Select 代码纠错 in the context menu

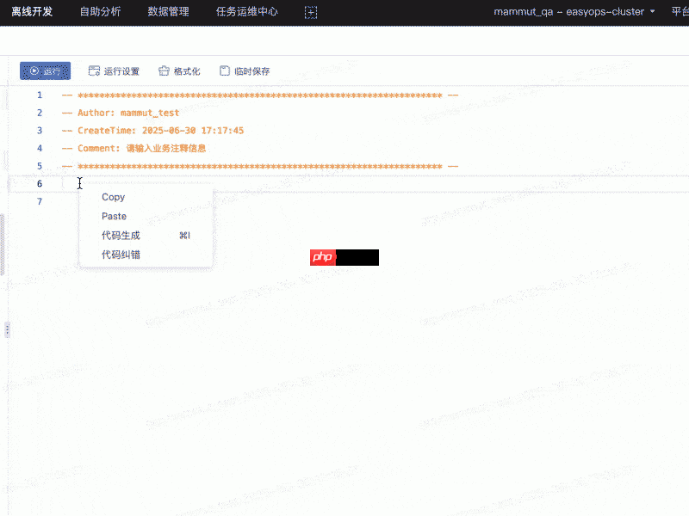(x=120, y=254)
